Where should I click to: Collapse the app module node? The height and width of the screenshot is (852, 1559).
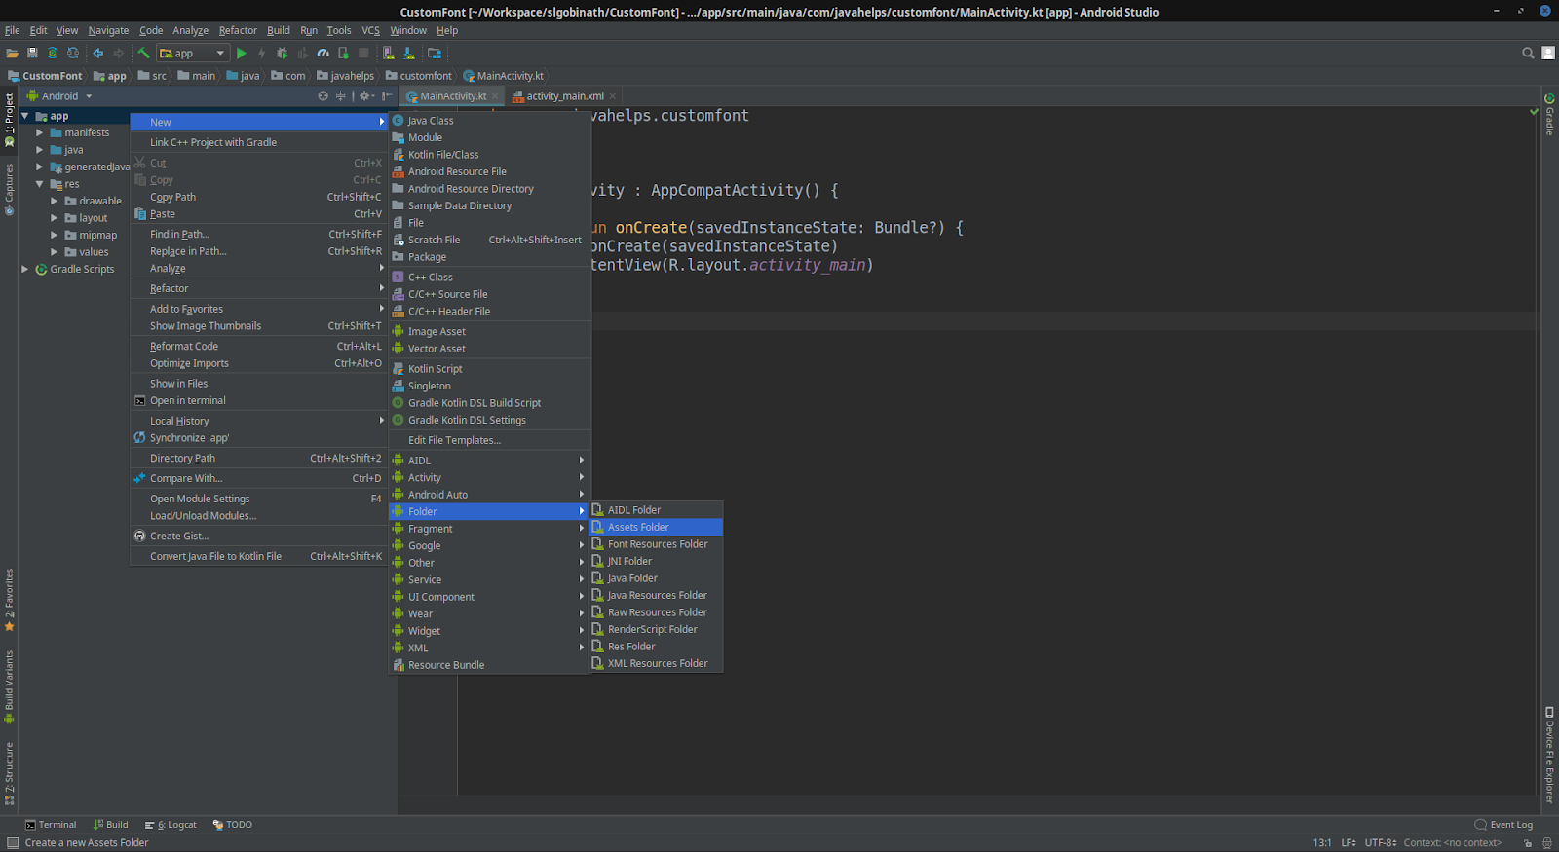coord(25,116)
